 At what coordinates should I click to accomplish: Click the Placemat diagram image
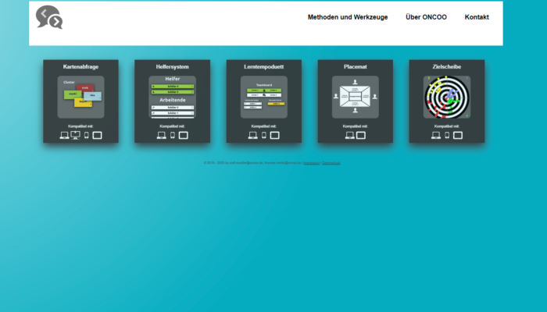356,97
